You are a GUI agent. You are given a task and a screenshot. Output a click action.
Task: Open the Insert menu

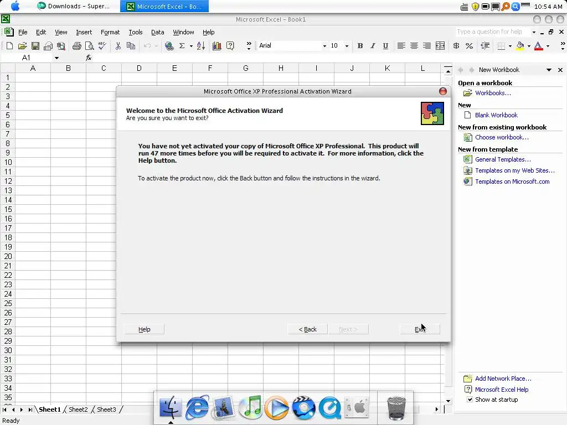(x=84, y=32)
